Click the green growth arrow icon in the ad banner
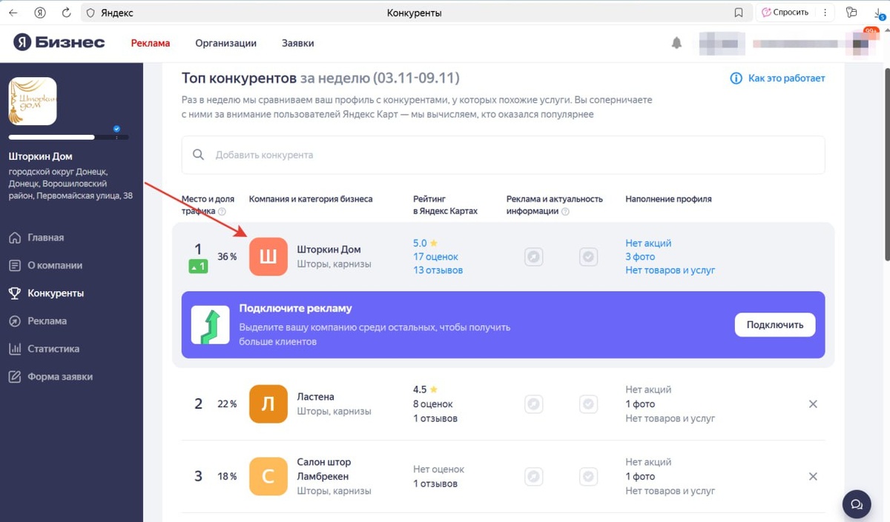Viewport: 890px width, 522px height. (210, 325)
